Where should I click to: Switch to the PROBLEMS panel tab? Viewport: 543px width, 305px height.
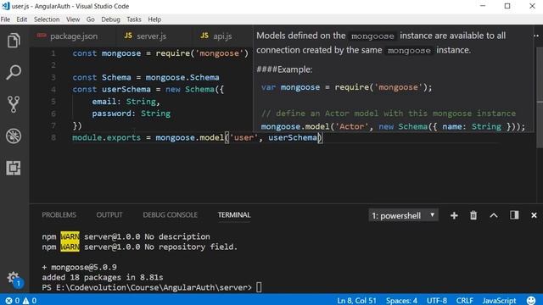click(59, 214)
